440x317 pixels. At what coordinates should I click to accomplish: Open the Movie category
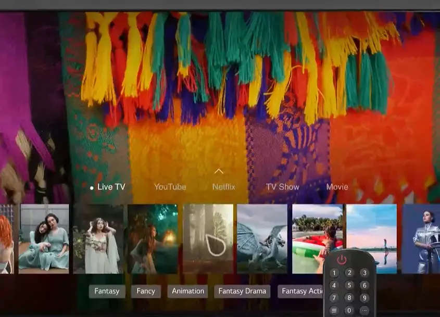337,187
